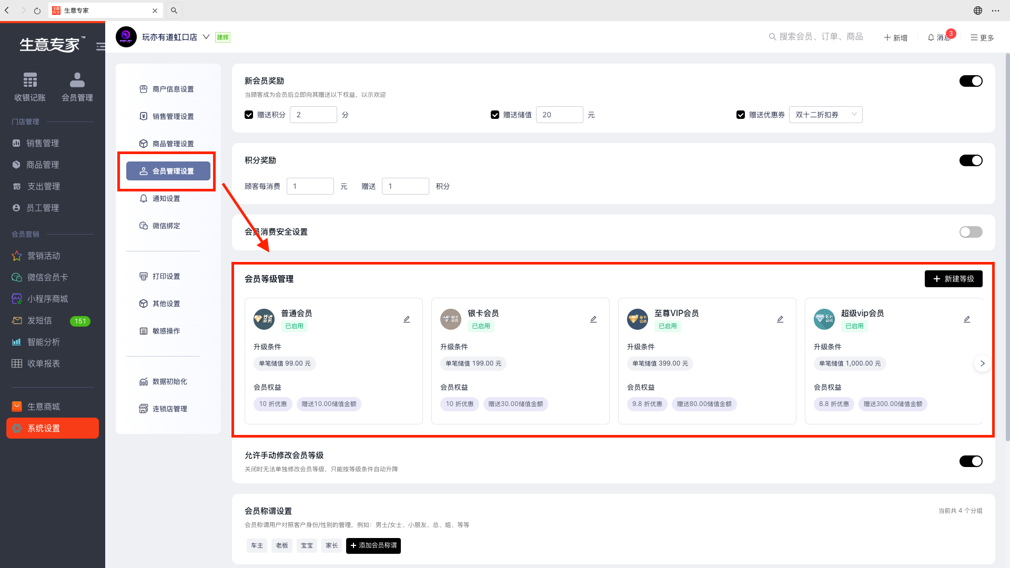Click the browser search magnifier icon
Screen dimensions: 1010x568
coord(174,11)
